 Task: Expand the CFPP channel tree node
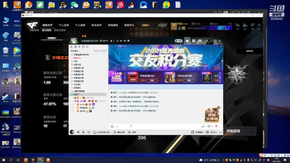pos(72,61)
